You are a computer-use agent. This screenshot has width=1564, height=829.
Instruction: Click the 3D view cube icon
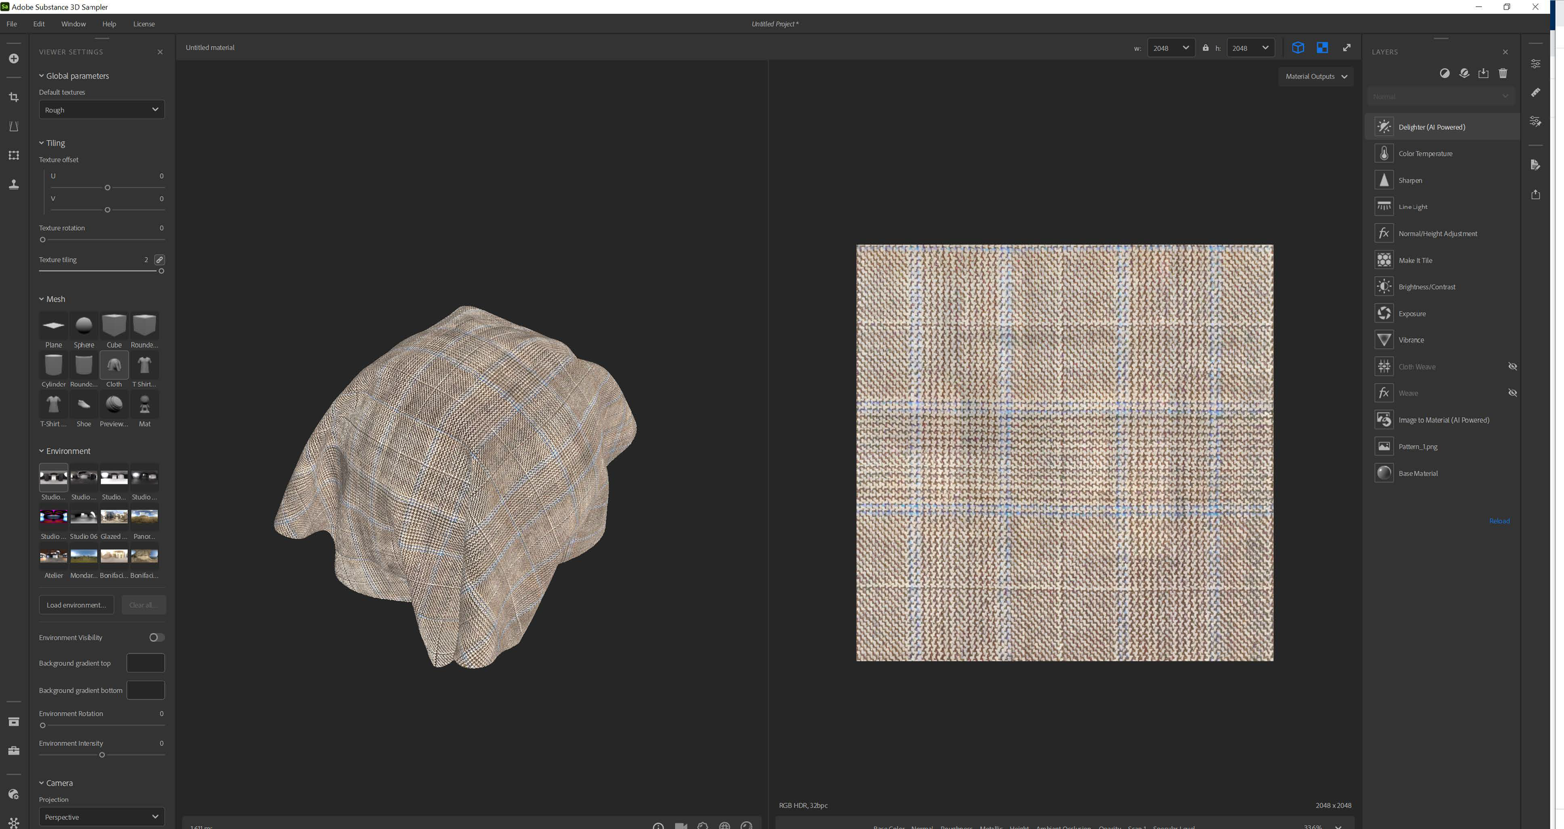click(x=1297, y=48)
